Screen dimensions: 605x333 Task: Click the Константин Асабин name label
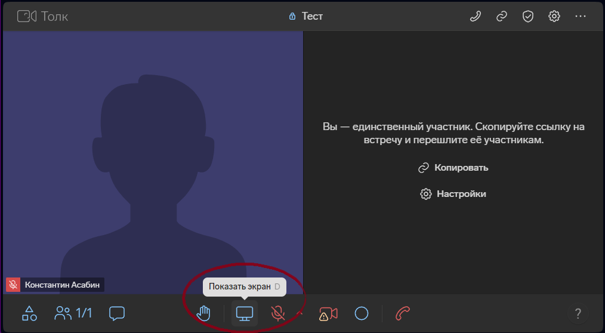pos(62,285)
